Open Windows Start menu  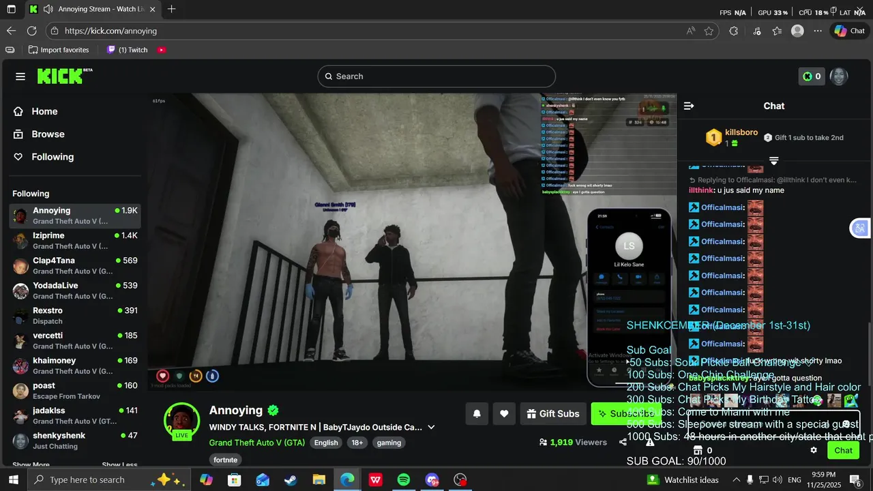14,479
